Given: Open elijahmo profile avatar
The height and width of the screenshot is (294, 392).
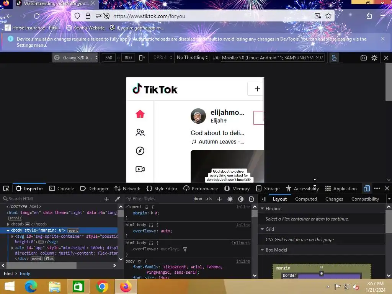Looking at the screenshot, I should pos(198,116).
